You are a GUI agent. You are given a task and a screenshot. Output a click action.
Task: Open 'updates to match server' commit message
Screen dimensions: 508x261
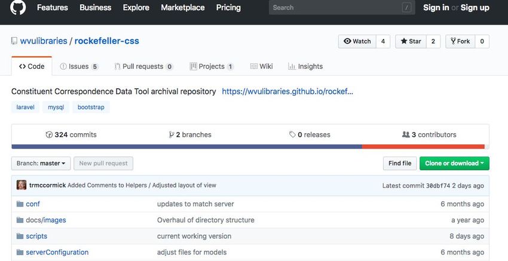195,204
